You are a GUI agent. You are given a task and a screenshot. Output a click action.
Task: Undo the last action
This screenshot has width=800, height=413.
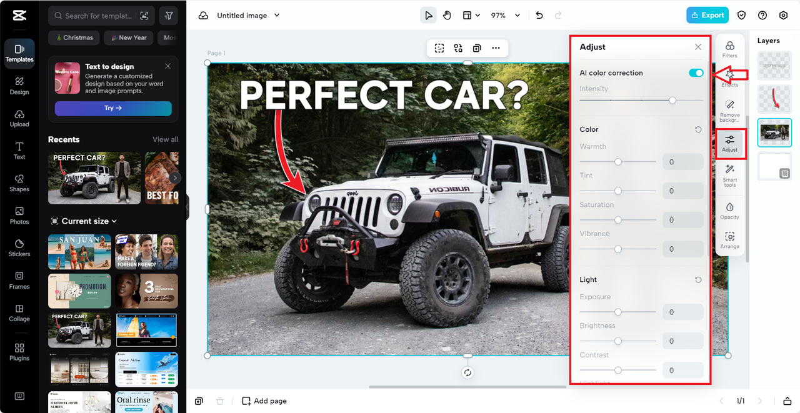click(539, 16)
